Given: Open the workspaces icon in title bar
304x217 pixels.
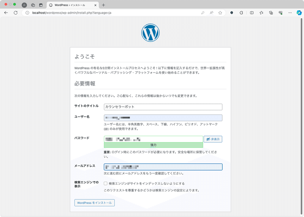Looking at the screenshot, I should [x=33, y=5].
